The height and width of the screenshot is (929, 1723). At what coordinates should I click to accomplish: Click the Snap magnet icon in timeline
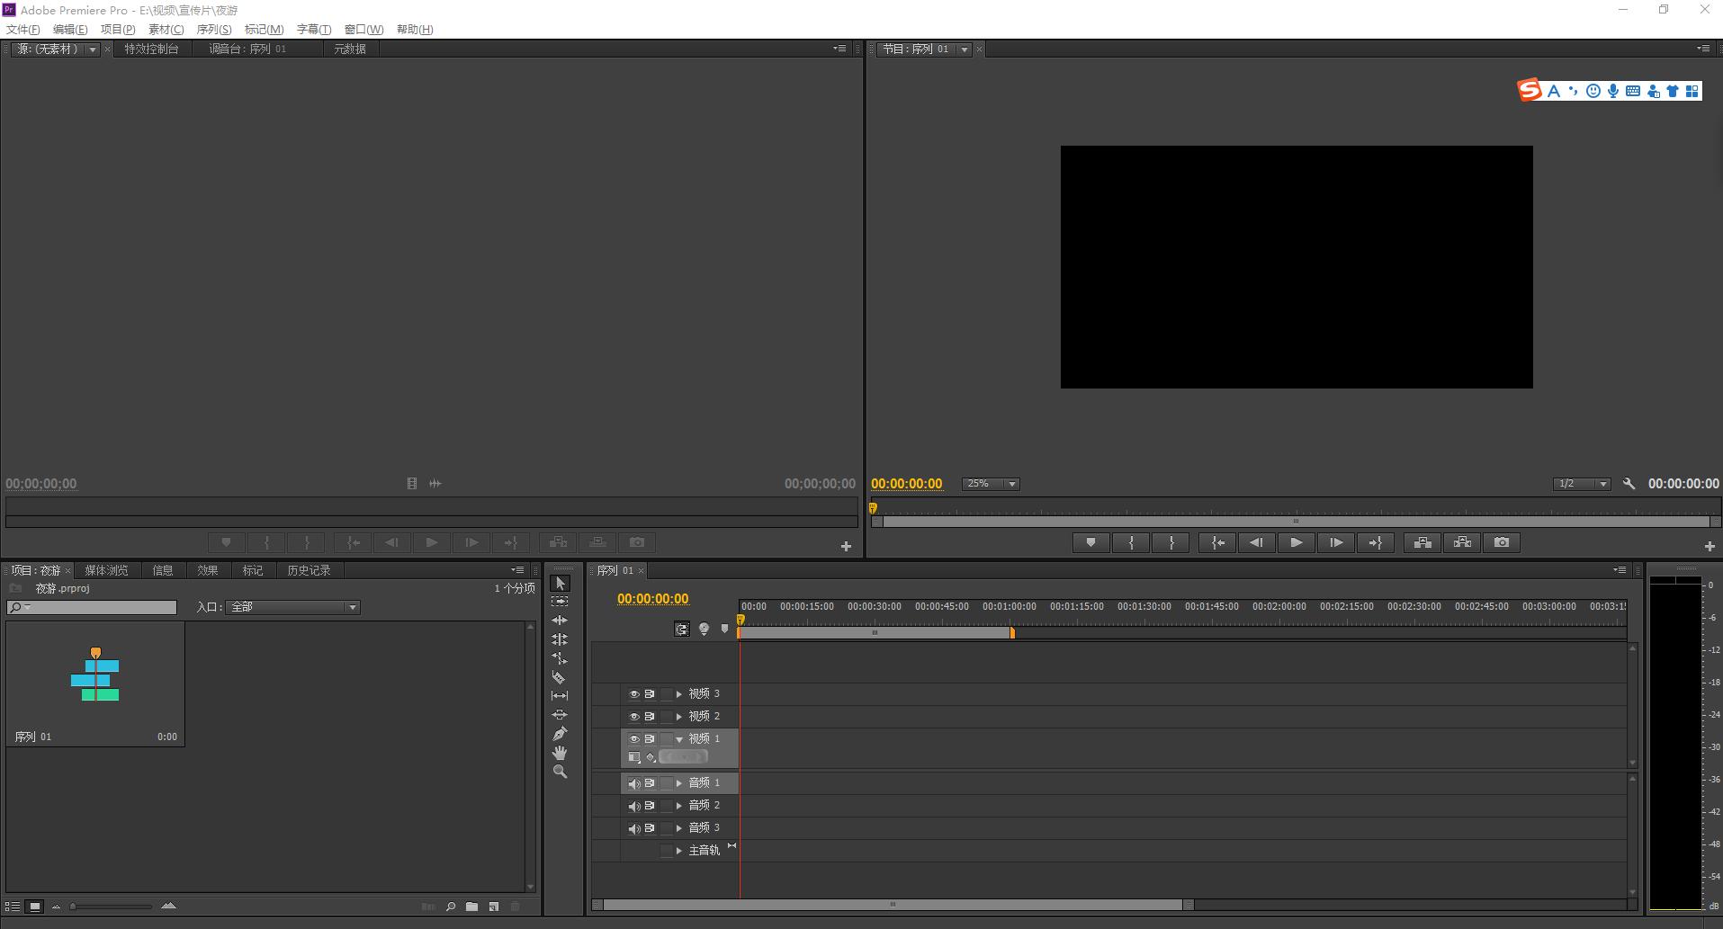[682, 630]
